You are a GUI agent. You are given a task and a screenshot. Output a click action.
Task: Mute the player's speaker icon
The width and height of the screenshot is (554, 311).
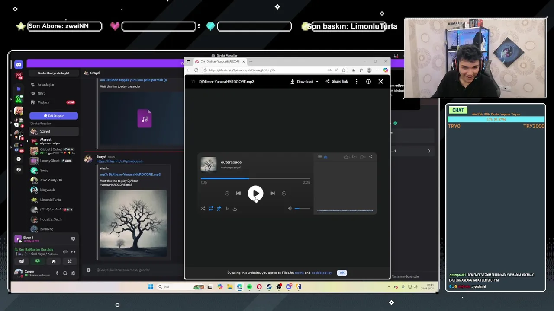coord(290,209)
